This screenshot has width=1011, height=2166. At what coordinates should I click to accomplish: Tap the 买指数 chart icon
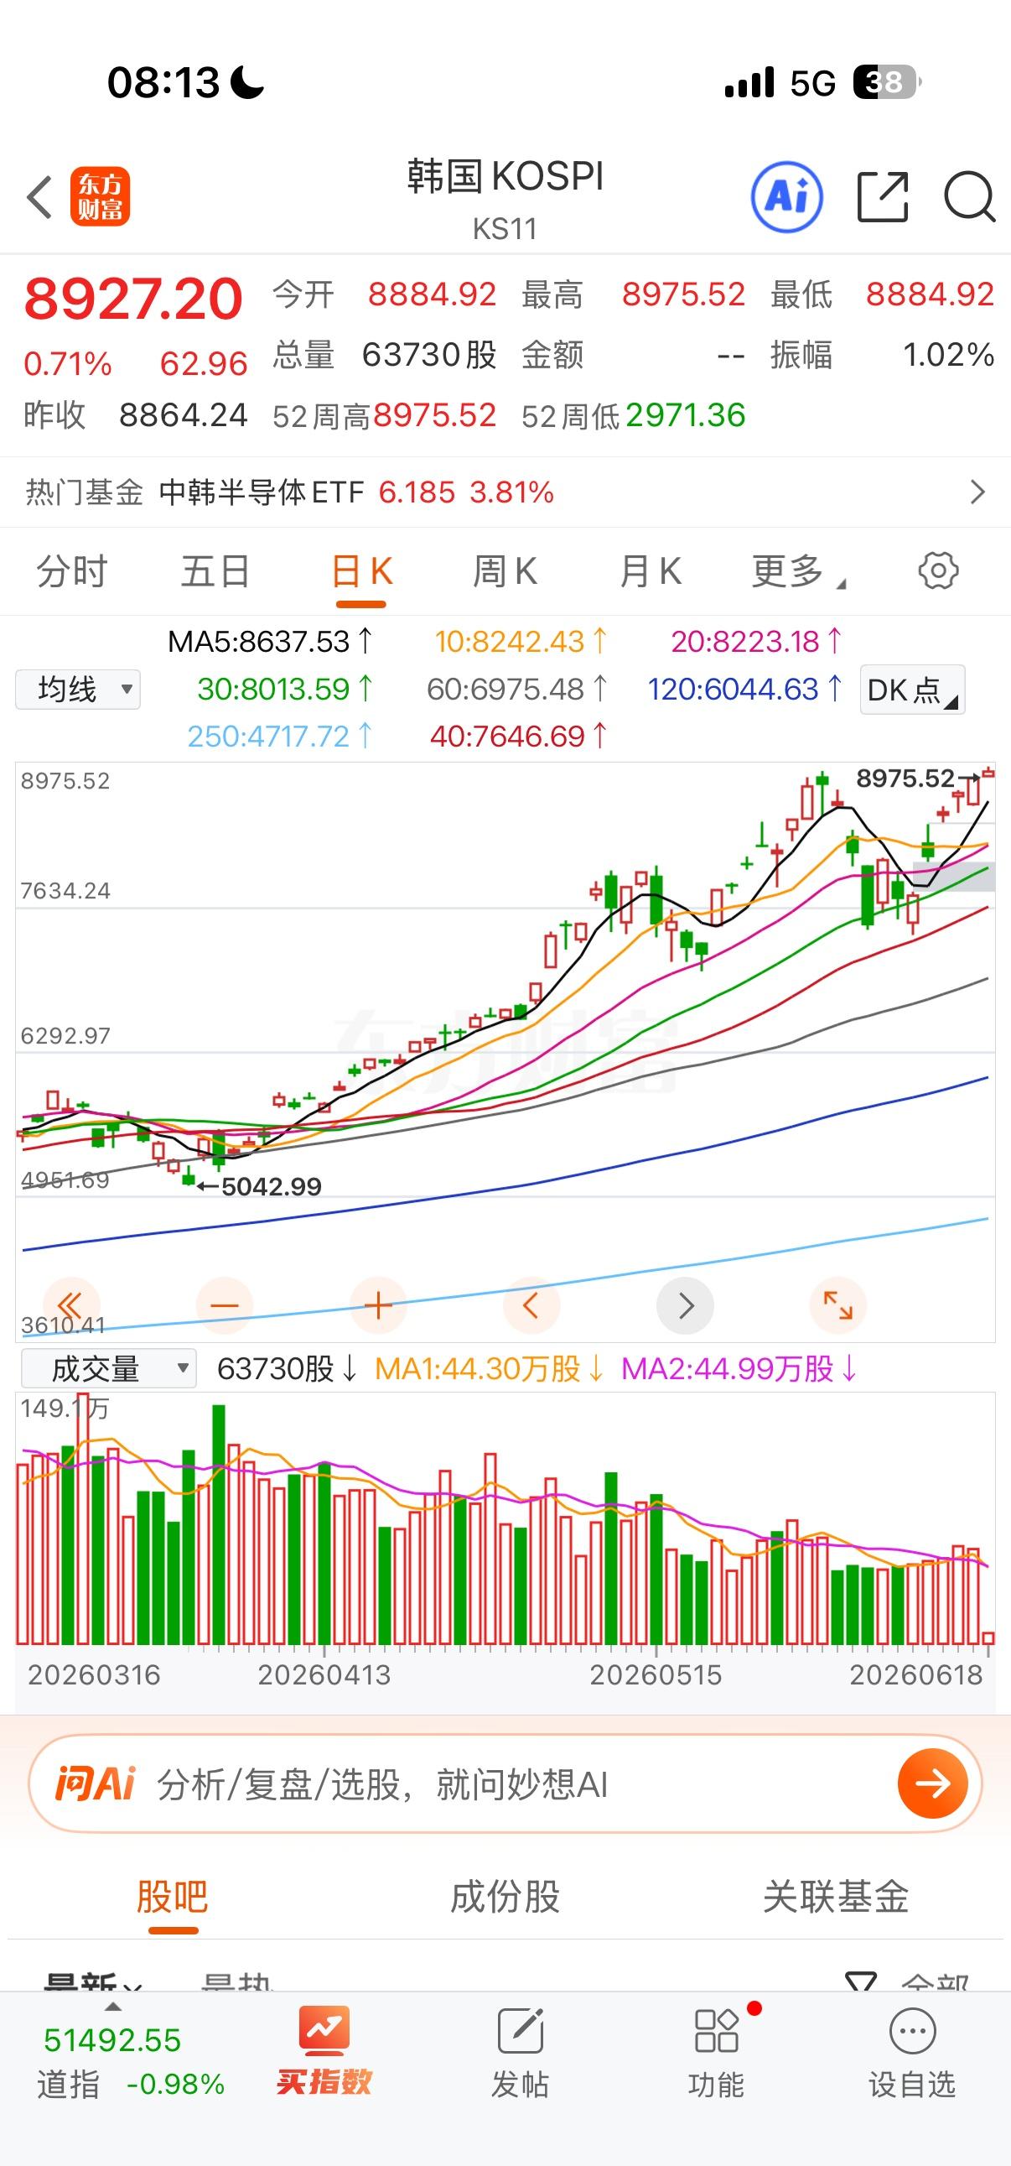point(324,2033)
